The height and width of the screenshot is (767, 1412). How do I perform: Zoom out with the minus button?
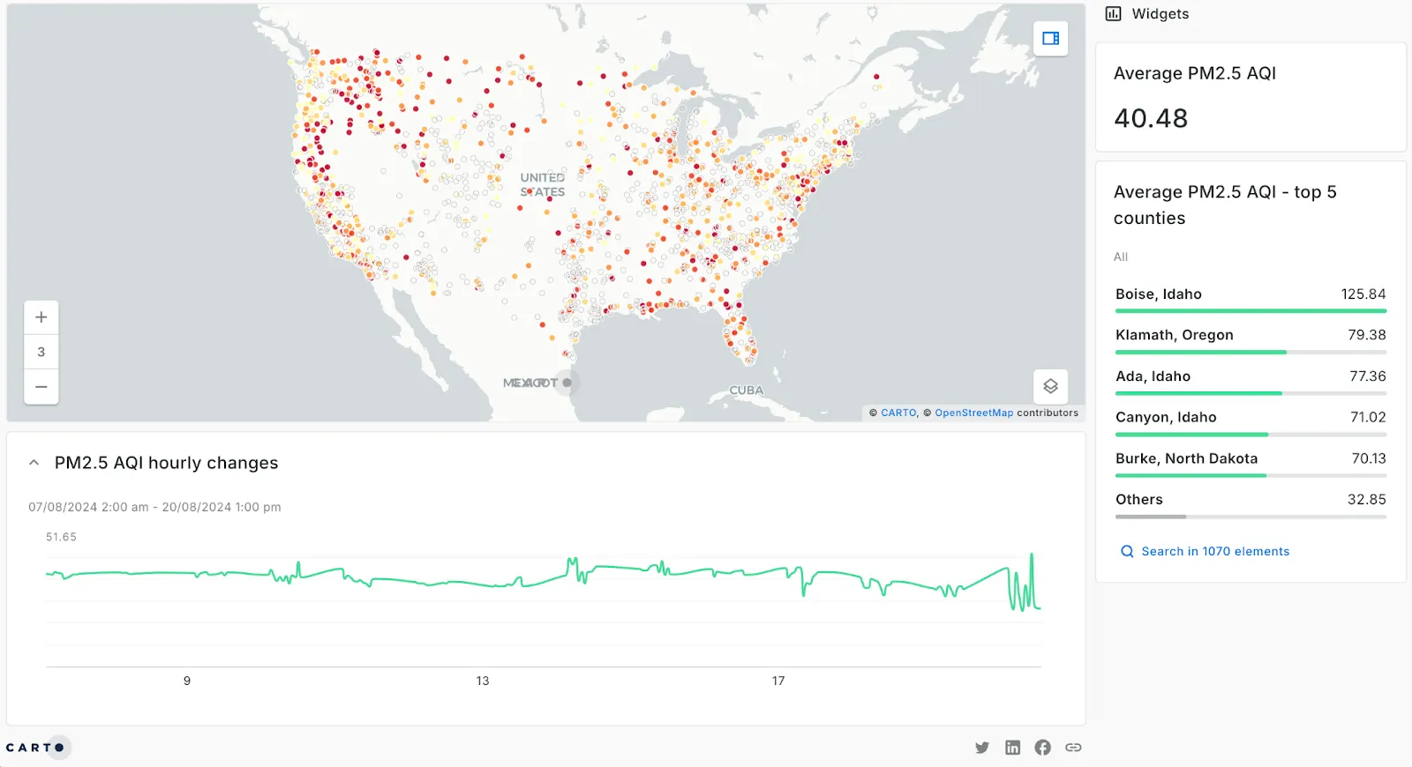tap(41, 387)
